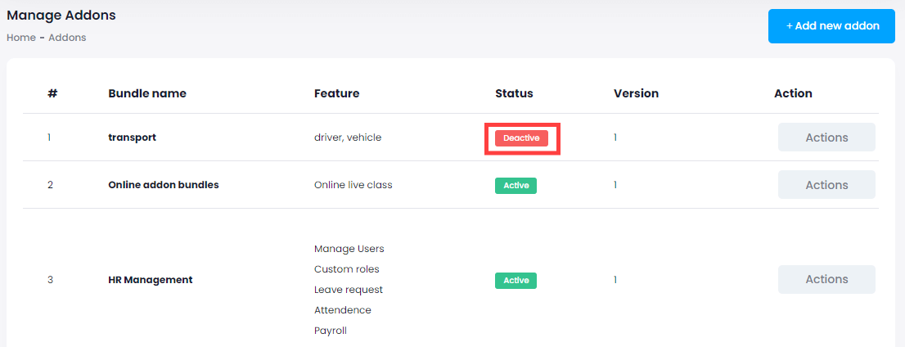Click the Payroll feature under HR Management
This screenshot has width=905, height=347.
coord(331,331)
